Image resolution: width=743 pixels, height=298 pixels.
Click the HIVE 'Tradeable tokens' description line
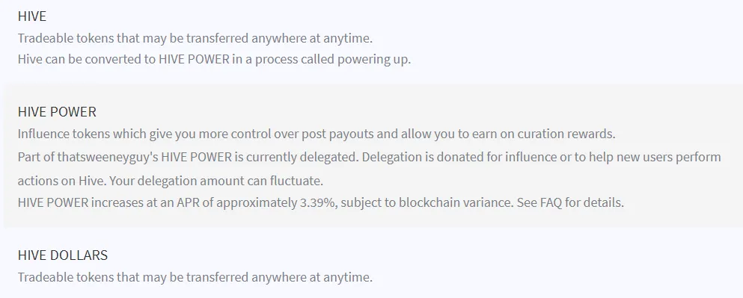[195, 38]
